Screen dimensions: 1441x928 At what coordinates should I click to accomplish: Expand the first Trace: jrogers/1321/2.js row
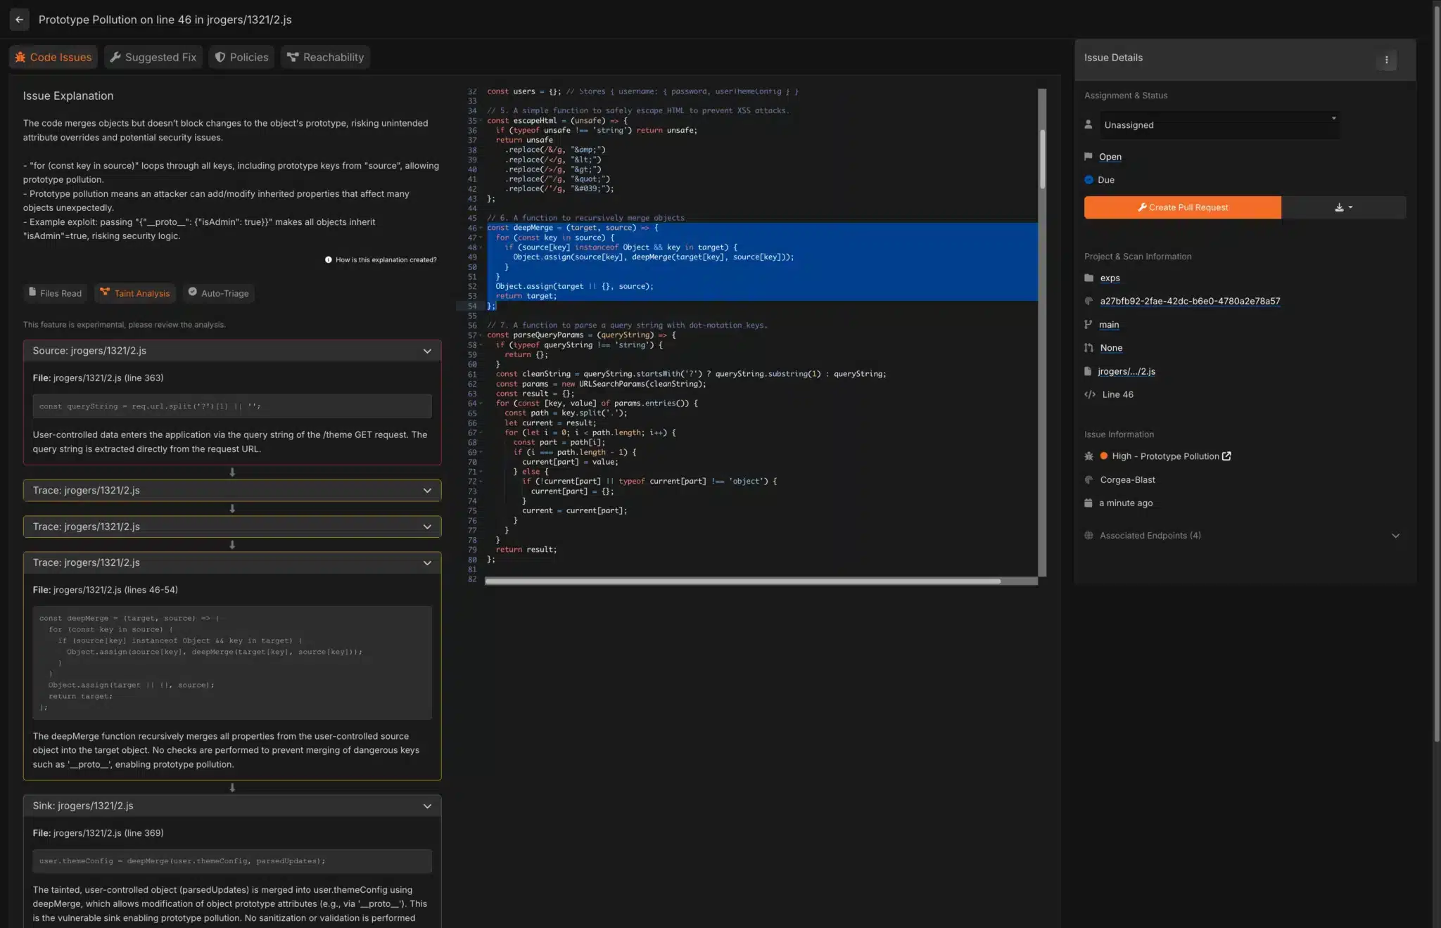point(232,491)
